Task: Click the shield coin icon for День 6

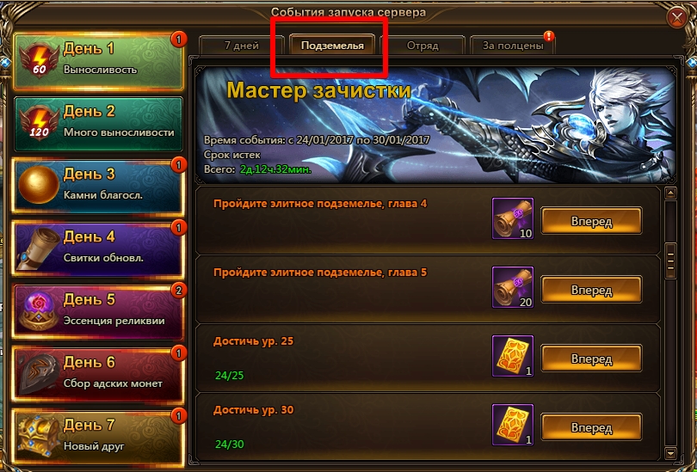Action: pos(39,373)
